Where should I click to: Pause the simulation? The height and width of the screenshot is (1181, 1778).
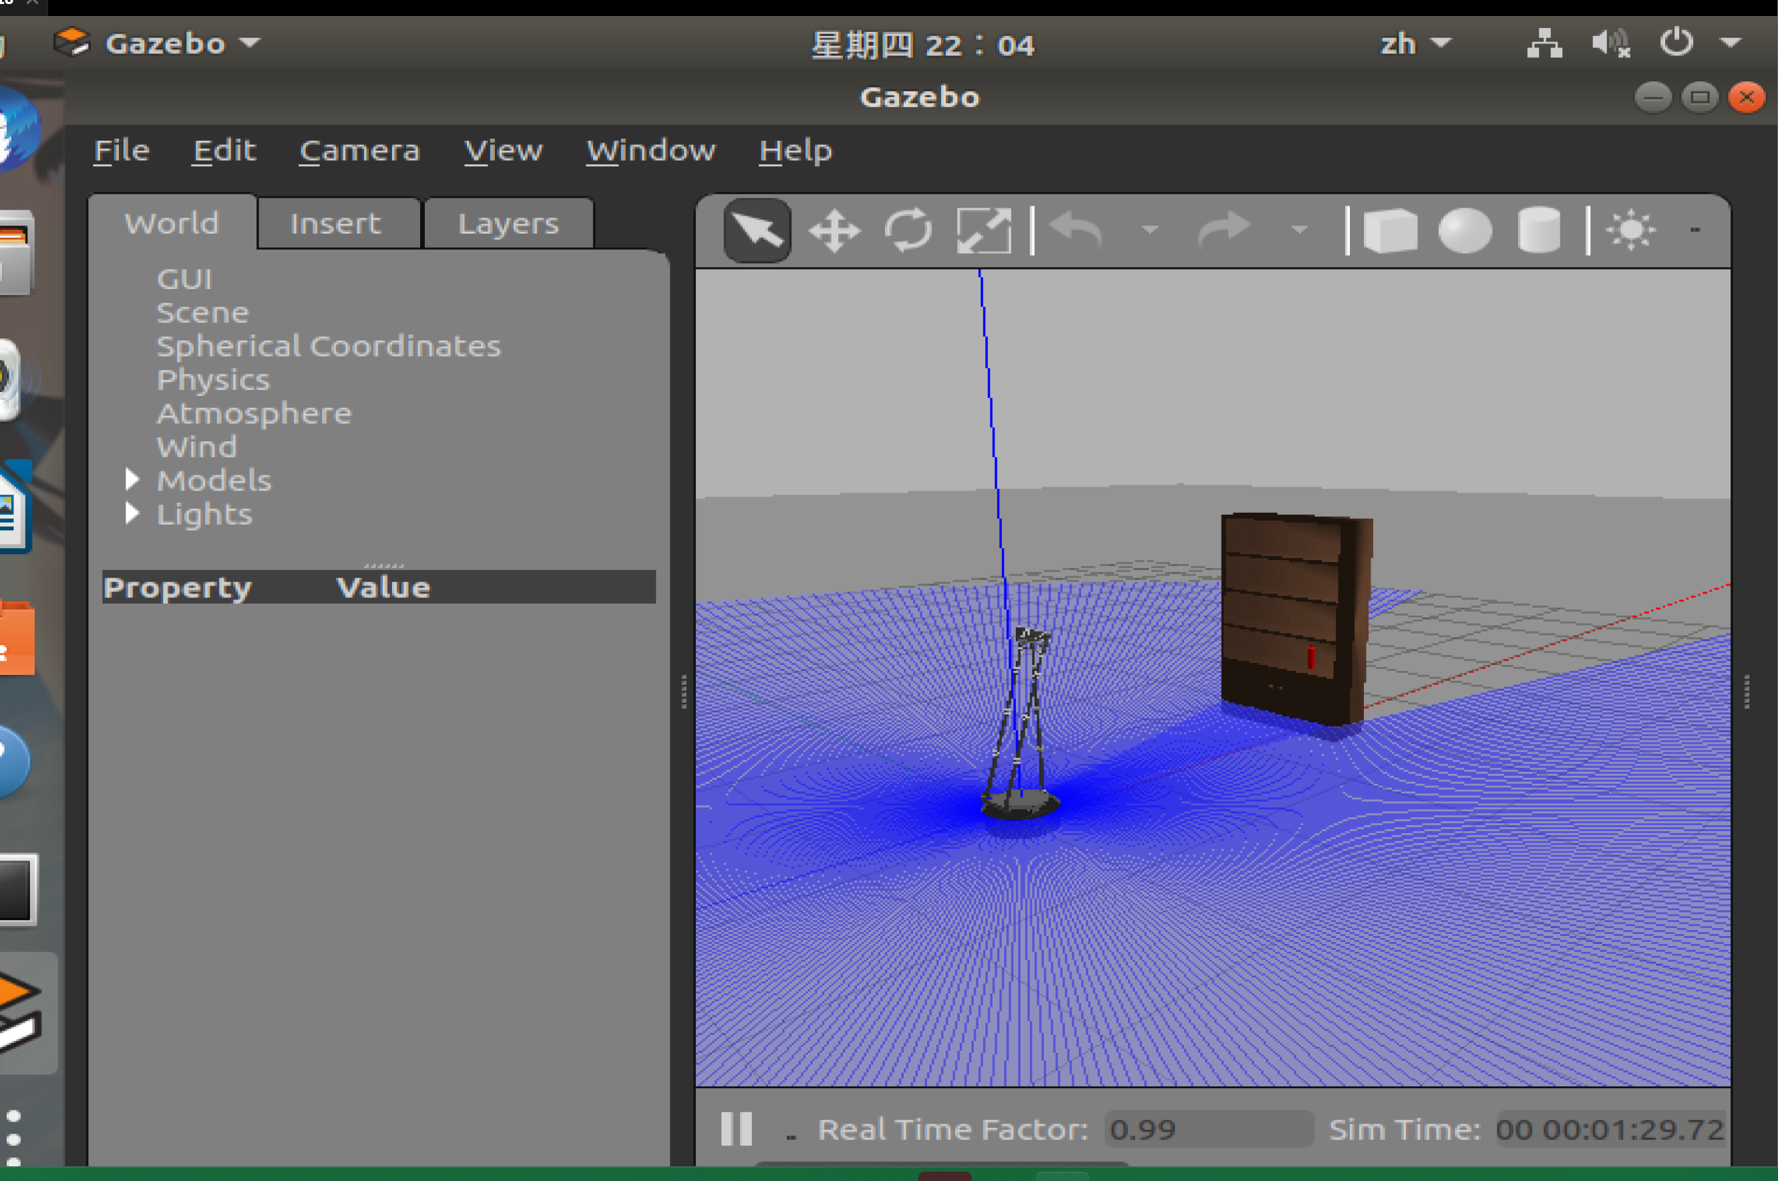[736, 1128]
